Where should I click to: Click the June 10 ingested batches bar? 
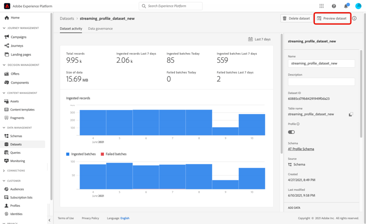tap(252, 179)
